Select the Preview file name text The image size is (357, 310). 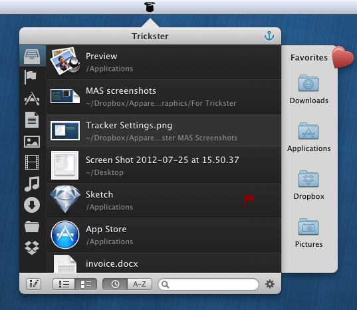click(x=101, y=57)
